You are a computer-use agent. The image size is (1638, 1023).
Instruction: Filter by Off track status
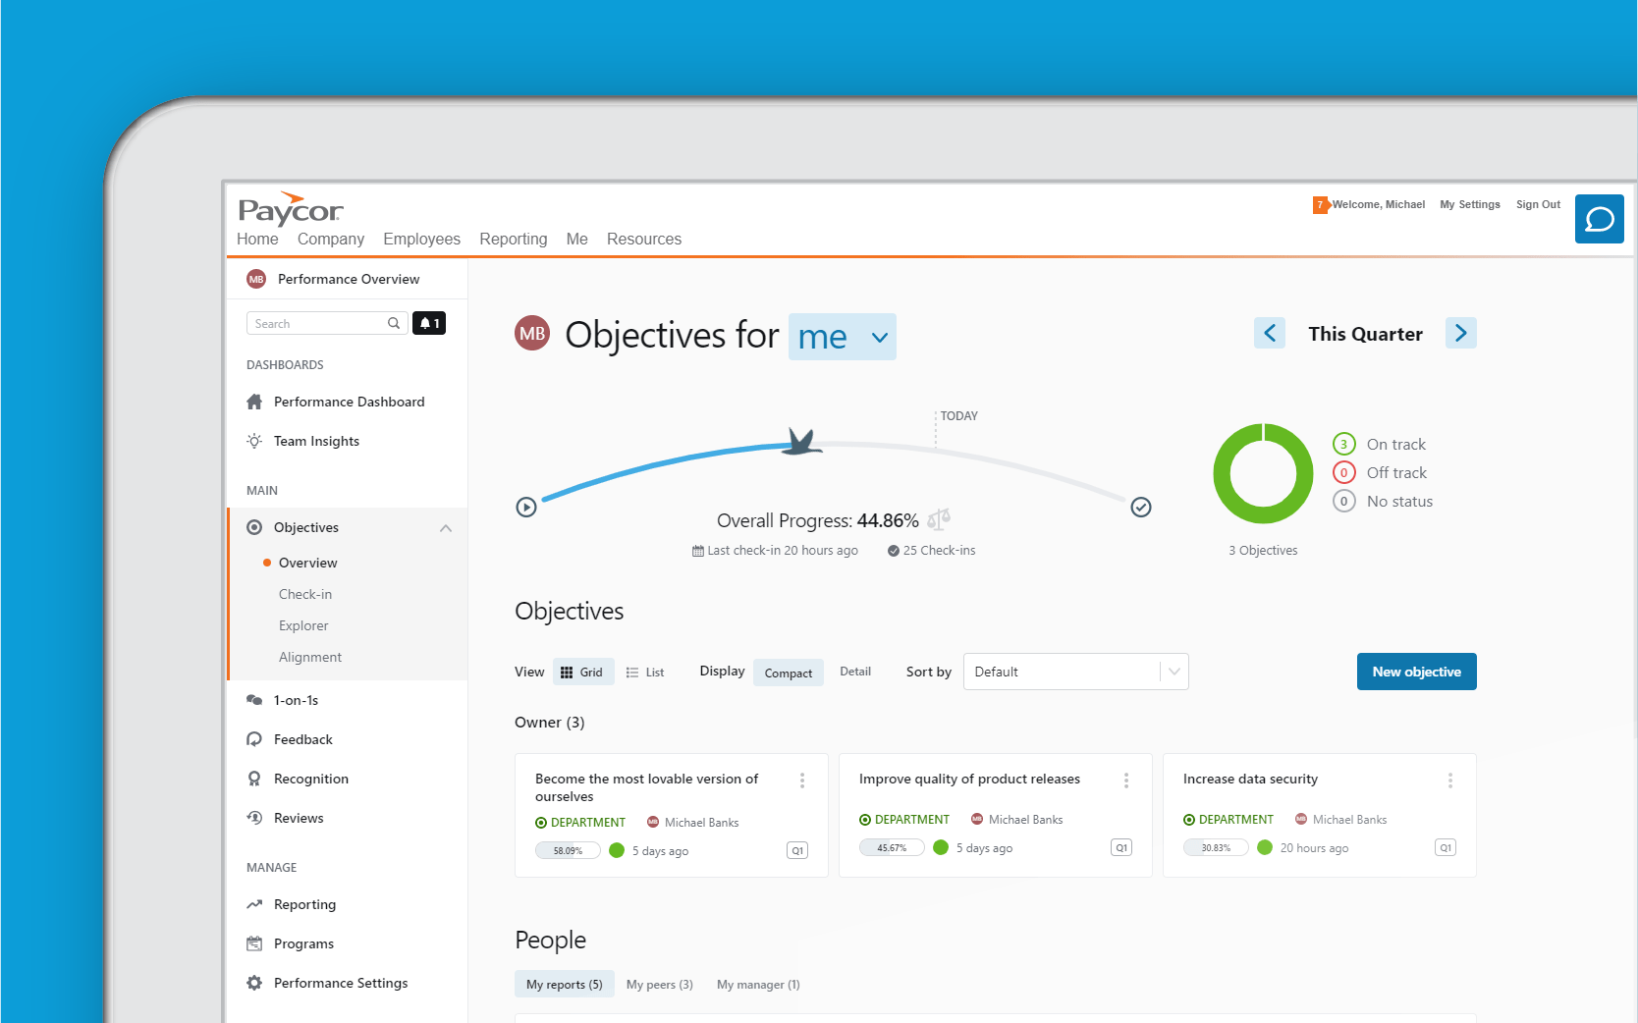[x=1380, y=472]
